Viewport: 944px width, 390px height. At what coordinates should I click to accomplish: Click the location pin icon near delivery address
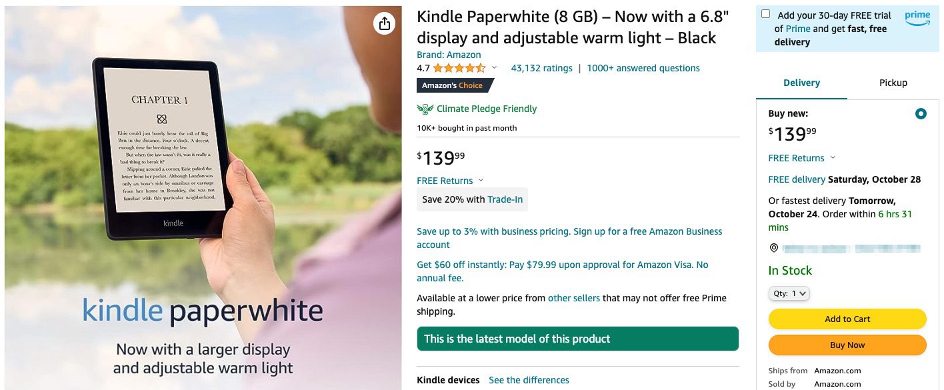(x=773, y=248)
